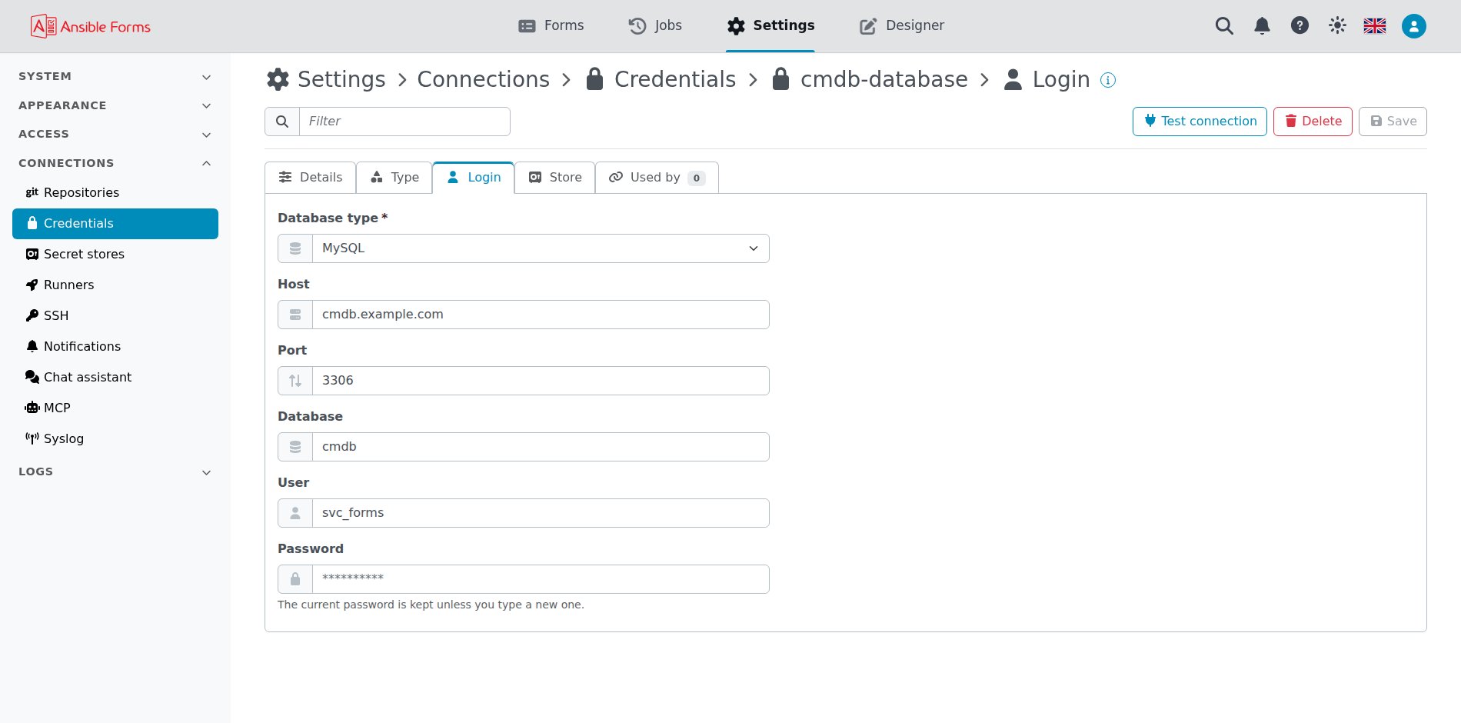Click the lock icon beside Password field
Viewport: 1461px width, 723px height.
click(x=295, y=579)
